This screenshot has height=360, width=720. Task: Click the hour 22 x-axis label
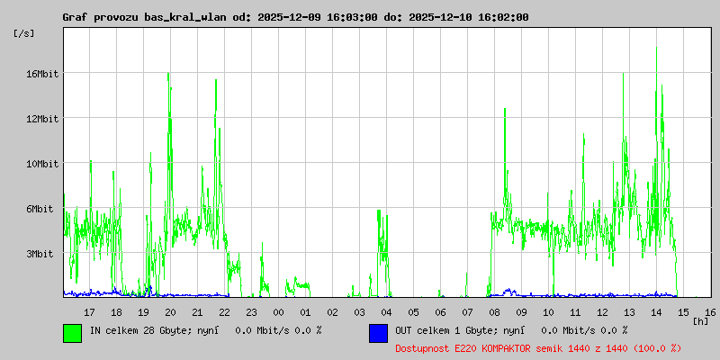[224, 312]
